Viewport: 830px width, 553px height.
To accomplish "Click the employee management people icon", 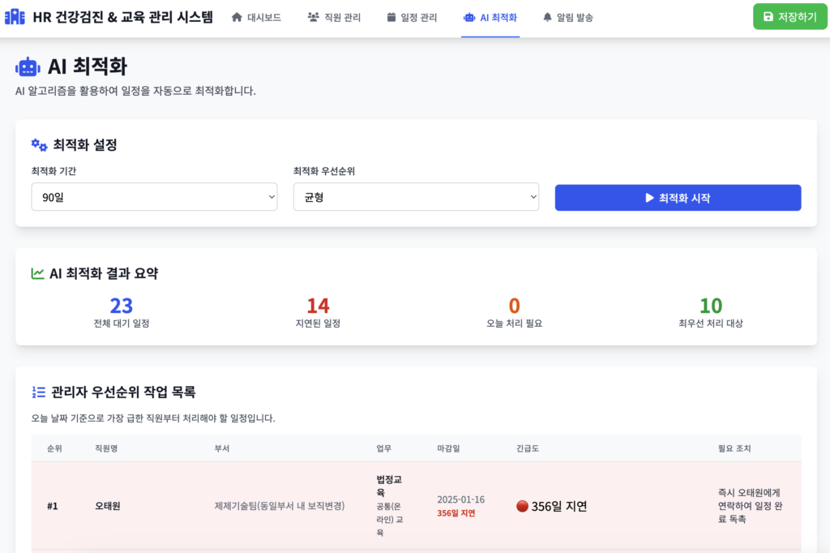I will pyautogui.click(x=314, y=17).
